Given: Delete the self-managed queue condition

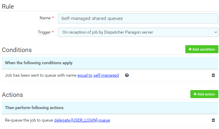Looking at the screenshot, I should click(213, 75).
